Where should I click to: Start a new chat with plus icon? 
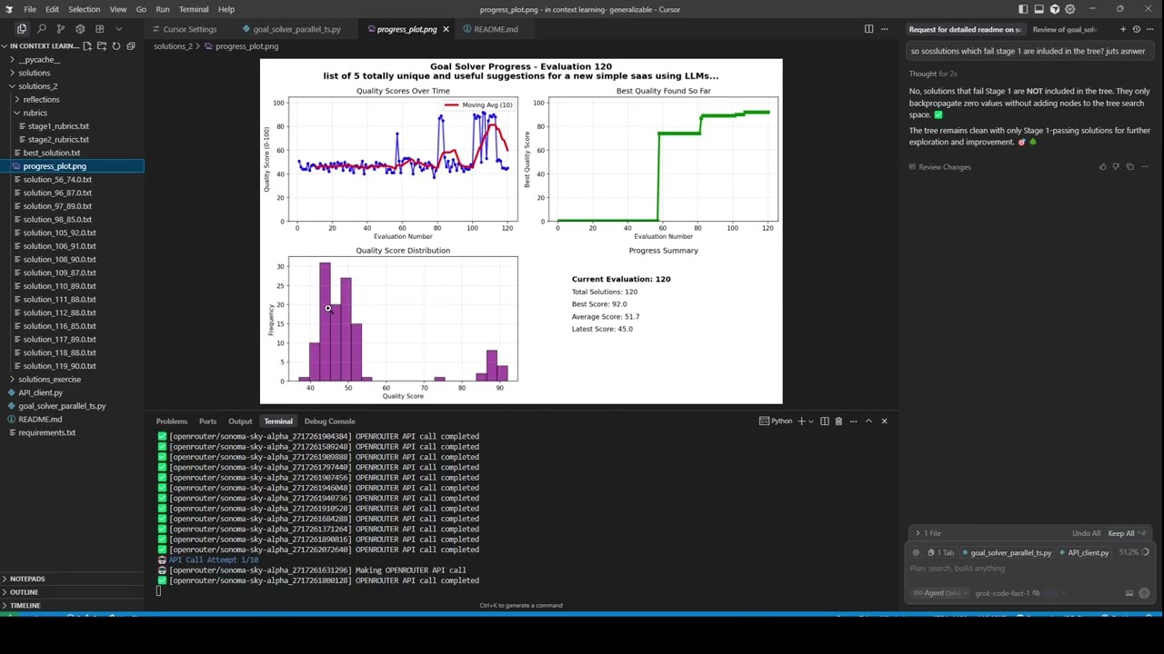pyautogui.click(x=1122, y=29)
